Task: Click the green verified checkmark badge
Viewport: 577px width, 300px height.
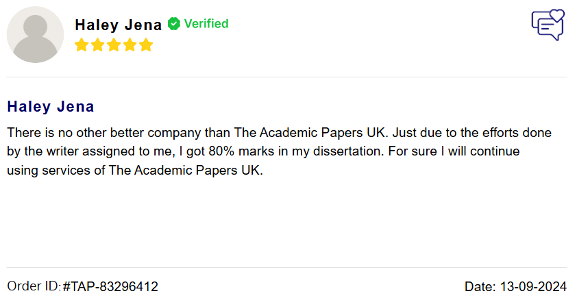Action: coord(173,24)
